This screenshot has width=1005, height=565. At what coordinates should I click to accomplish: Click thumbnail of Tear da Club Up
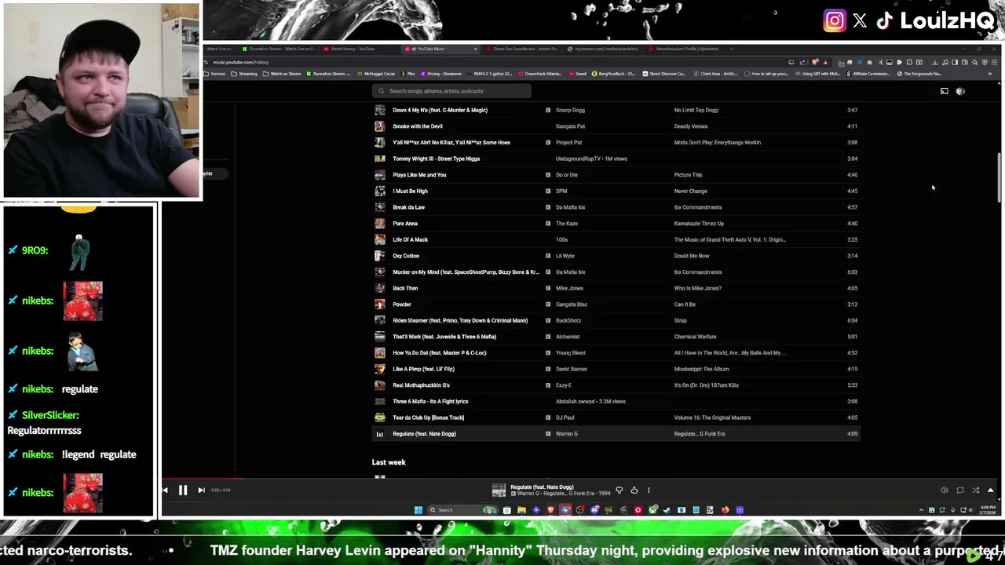pos(380,417)
